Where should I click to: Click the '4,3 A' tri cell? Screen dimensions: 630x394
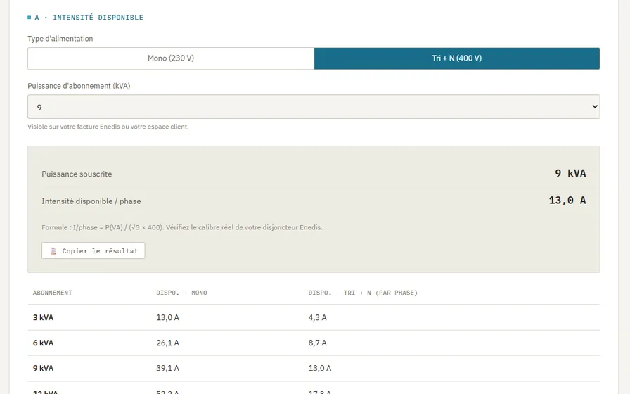[317, 317]
